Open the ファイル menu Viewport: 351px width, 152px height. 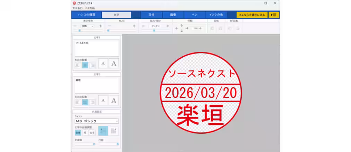coord(77,8)
